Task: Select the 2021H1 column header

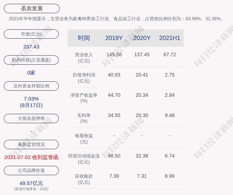Action: click(x=170, y=38)
